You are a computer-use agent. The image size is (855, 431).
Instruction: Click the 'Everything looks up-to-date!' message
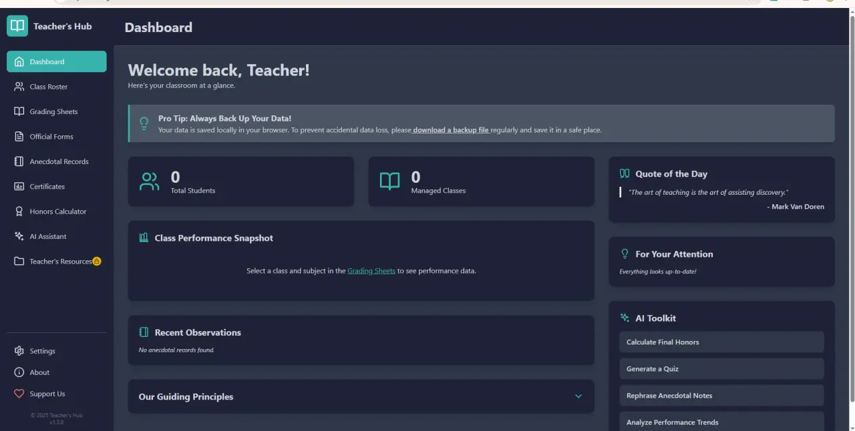pyautogui.click(x=658, y=272)
